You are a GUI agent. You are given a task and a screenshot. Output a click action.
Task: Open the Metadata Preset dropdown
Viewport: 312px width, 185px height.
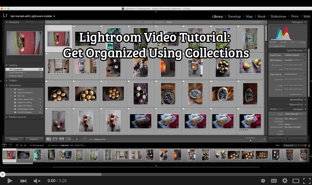tap(295, 114)
